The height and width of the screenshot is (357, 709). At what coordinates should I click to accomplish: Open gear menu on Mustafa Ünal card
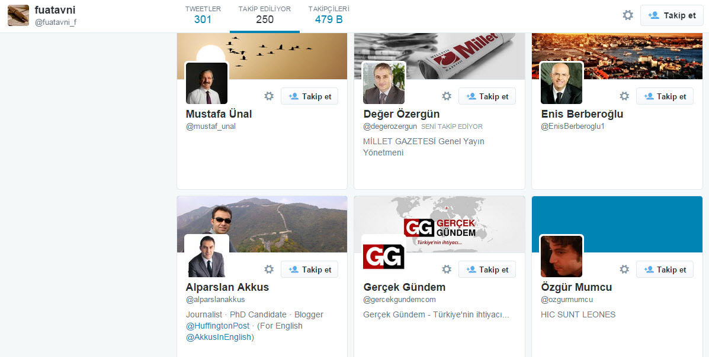point(269,96)
